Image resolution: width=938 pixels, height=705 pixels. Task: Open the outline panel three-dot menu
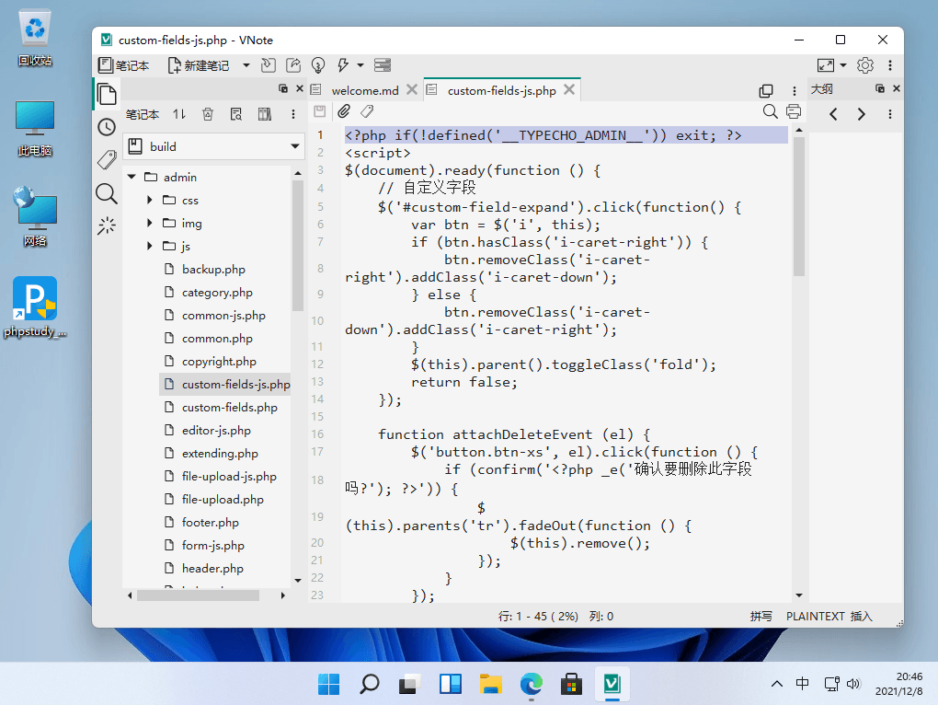(x=890, y=114)
